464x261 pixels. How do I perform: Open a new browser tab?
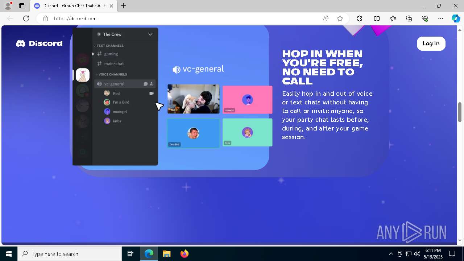tap(123, 6)
